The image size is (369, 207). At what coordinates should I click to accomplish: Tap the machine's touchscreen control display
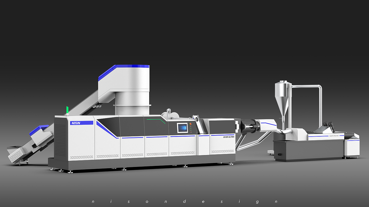pyautogui.click(x=182, y=128)
